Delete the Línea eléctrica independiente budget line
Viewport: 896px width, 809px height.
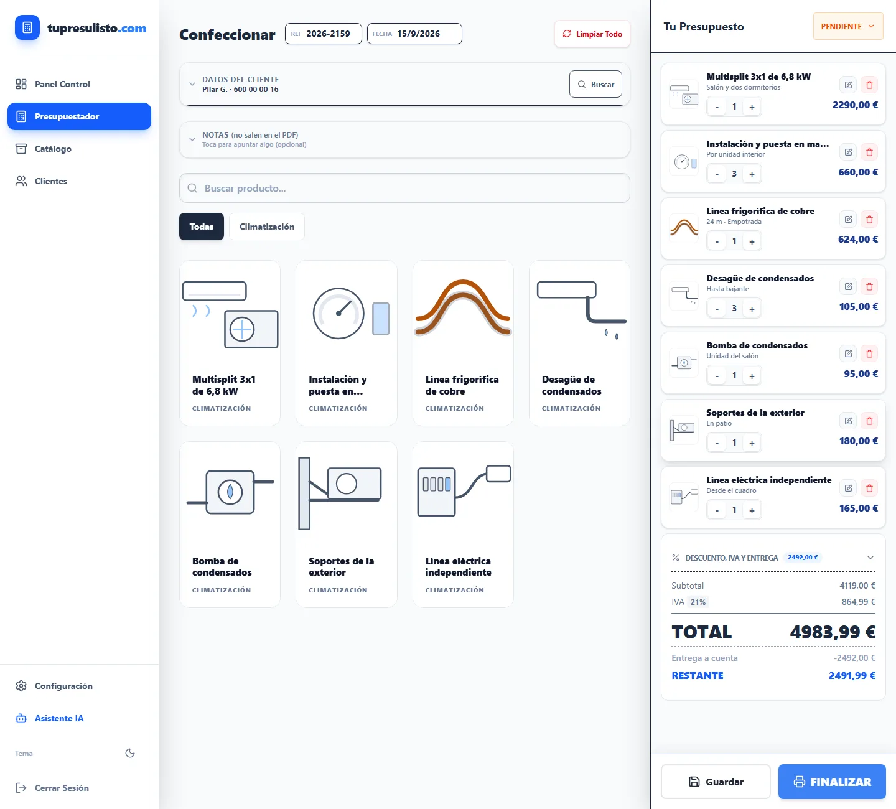(869, 488)
